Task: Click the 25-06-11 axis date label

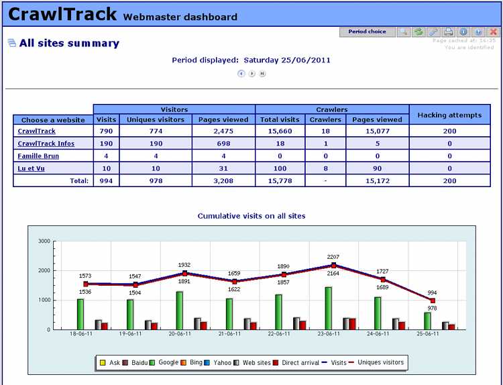Action: pyautogui.click(x=428, y=333)
